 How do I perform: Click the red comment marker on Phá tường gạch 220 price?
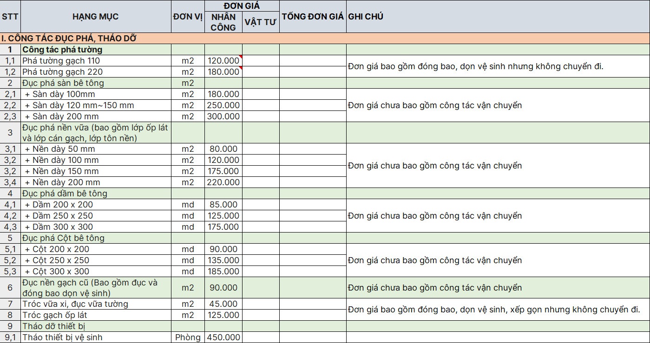[241, 68]
